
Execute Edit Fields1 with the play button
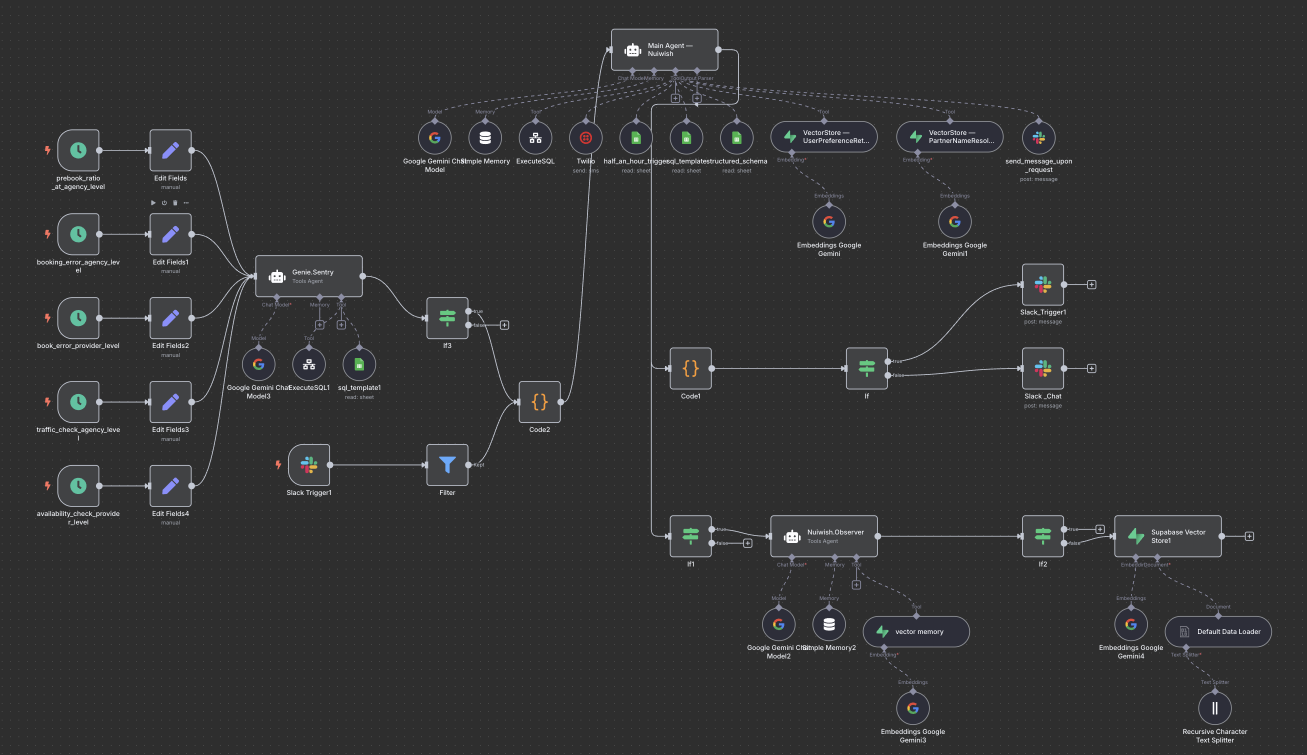tap(153, 203)
